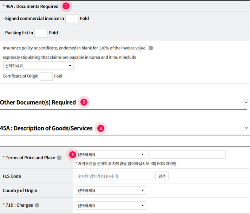Open the 71D : Charges dropdown
Screen dimensions: 250x214
coord(111,206)
